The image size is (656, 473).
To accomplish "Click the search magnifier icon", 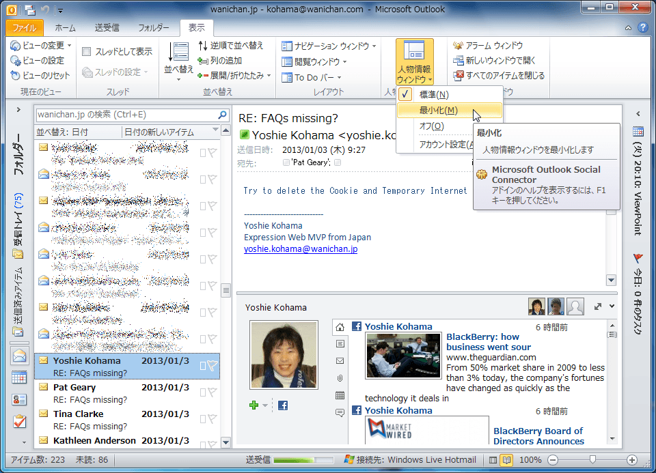I will [x=223, y=115].
